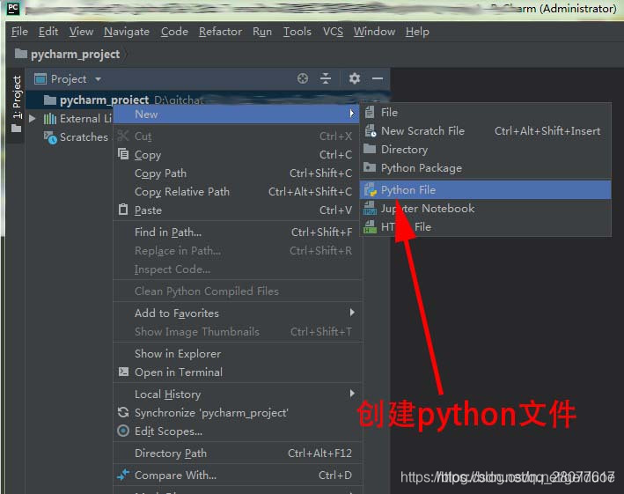Image resolution: width=624 pixels, height=494 pixels.
Task: Click the PyCharm logo in title bar
Action: click(13, 9)
